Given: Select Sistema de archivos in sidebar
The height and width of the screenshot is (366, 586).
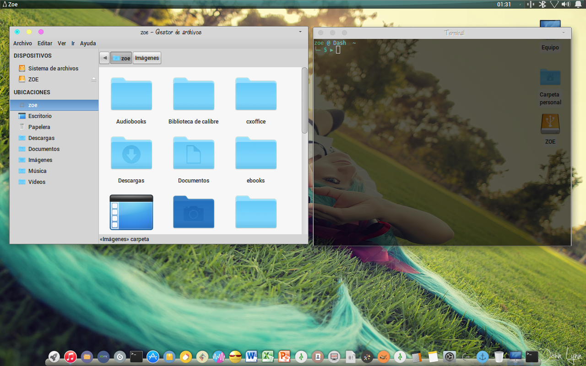Looking at the screenshot, I should [x=54, y=68].
